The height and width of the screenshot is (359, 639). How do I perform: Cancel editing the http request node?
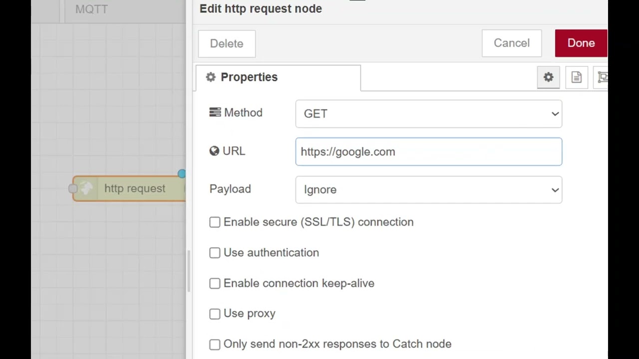[x=512, y=43]
